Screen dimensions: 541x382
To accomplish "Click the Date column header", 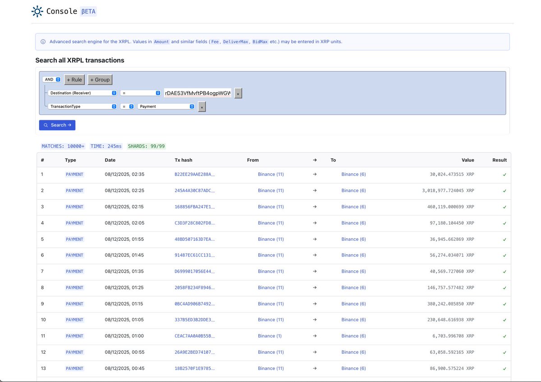I will pos(110,160).
